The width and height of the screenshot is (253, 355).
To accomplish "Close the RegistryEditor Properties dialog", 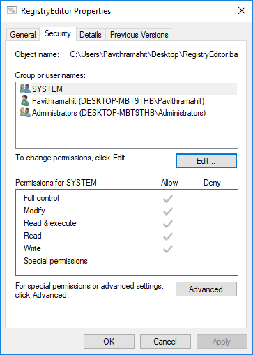I will point(242,10).
